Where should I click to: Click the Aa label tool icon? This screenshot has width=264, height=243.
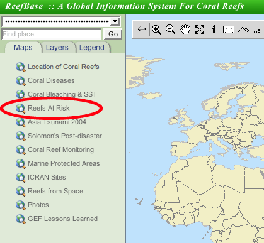coord(257,30)
